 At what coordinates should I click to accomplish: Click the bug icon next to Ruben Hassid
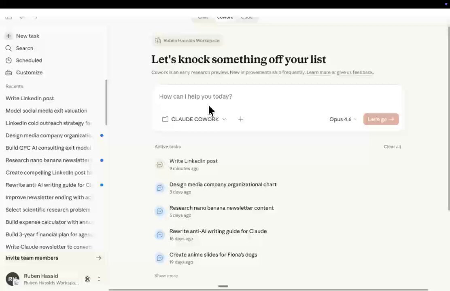(x=87, y=279)
